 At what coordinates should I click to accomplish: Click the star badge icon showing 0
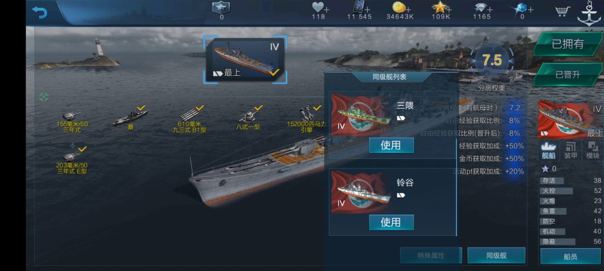[x=221, y=7]
